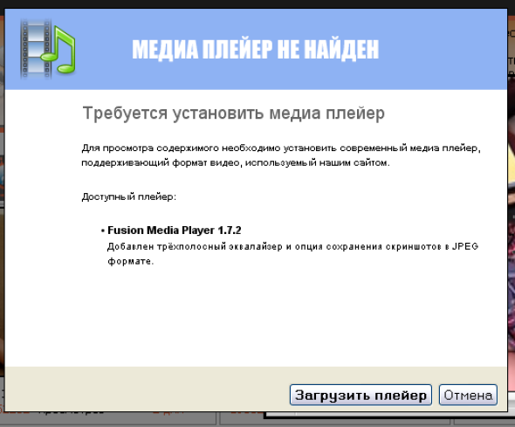Click the Доступный плеер: label
This screenshot has width=515, height=427.
129,196
